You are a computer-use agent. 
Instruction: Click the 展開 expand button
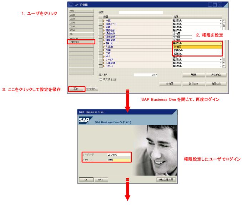click(x=193, y=75)
